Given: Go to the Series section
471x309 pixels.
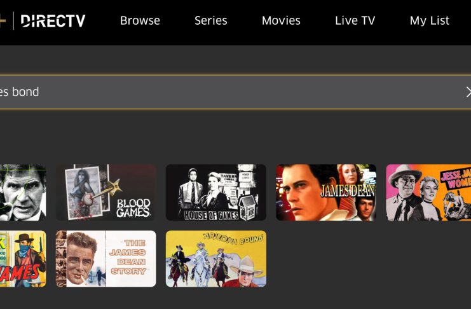Looking at the screenshot, I should tap(210, 20).
